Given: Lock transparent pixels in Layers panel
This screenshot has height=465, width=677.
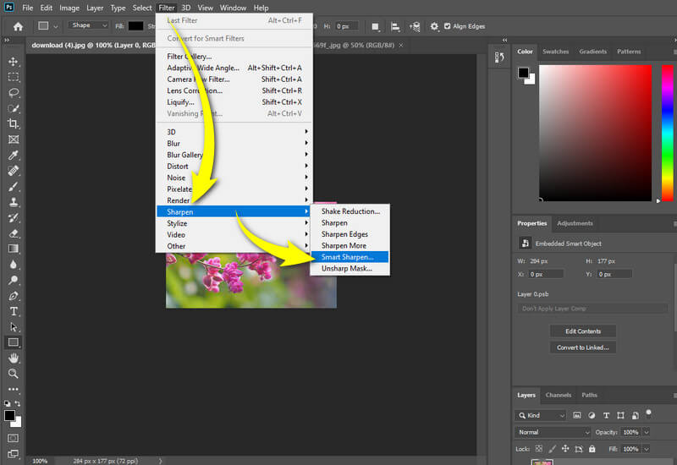Looking at the screenshot, I should point(539,449).
